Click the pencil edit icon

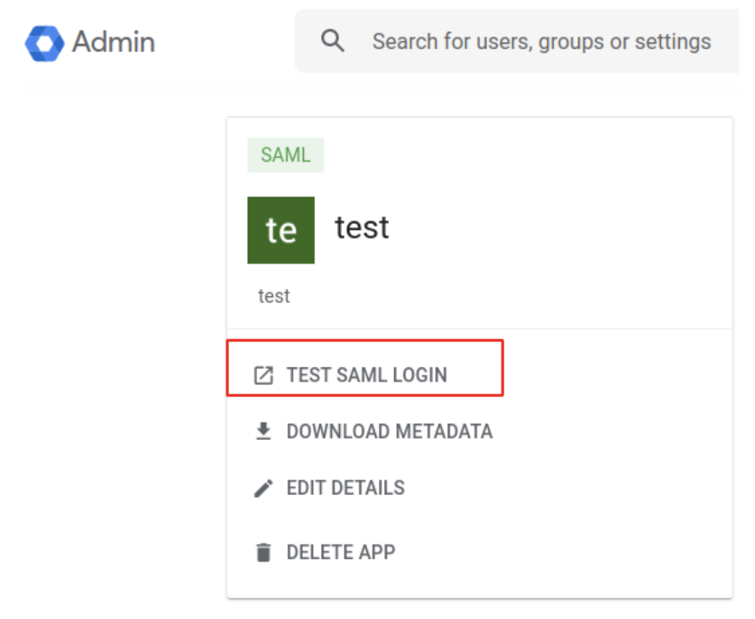click(x=264, y=488)
